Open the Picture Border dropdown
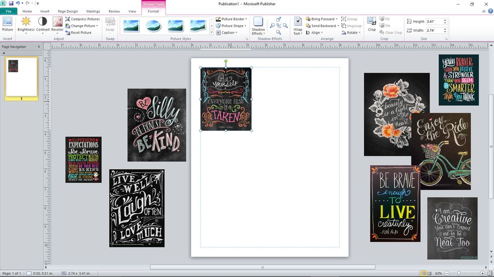 click(x=231, y=19)
